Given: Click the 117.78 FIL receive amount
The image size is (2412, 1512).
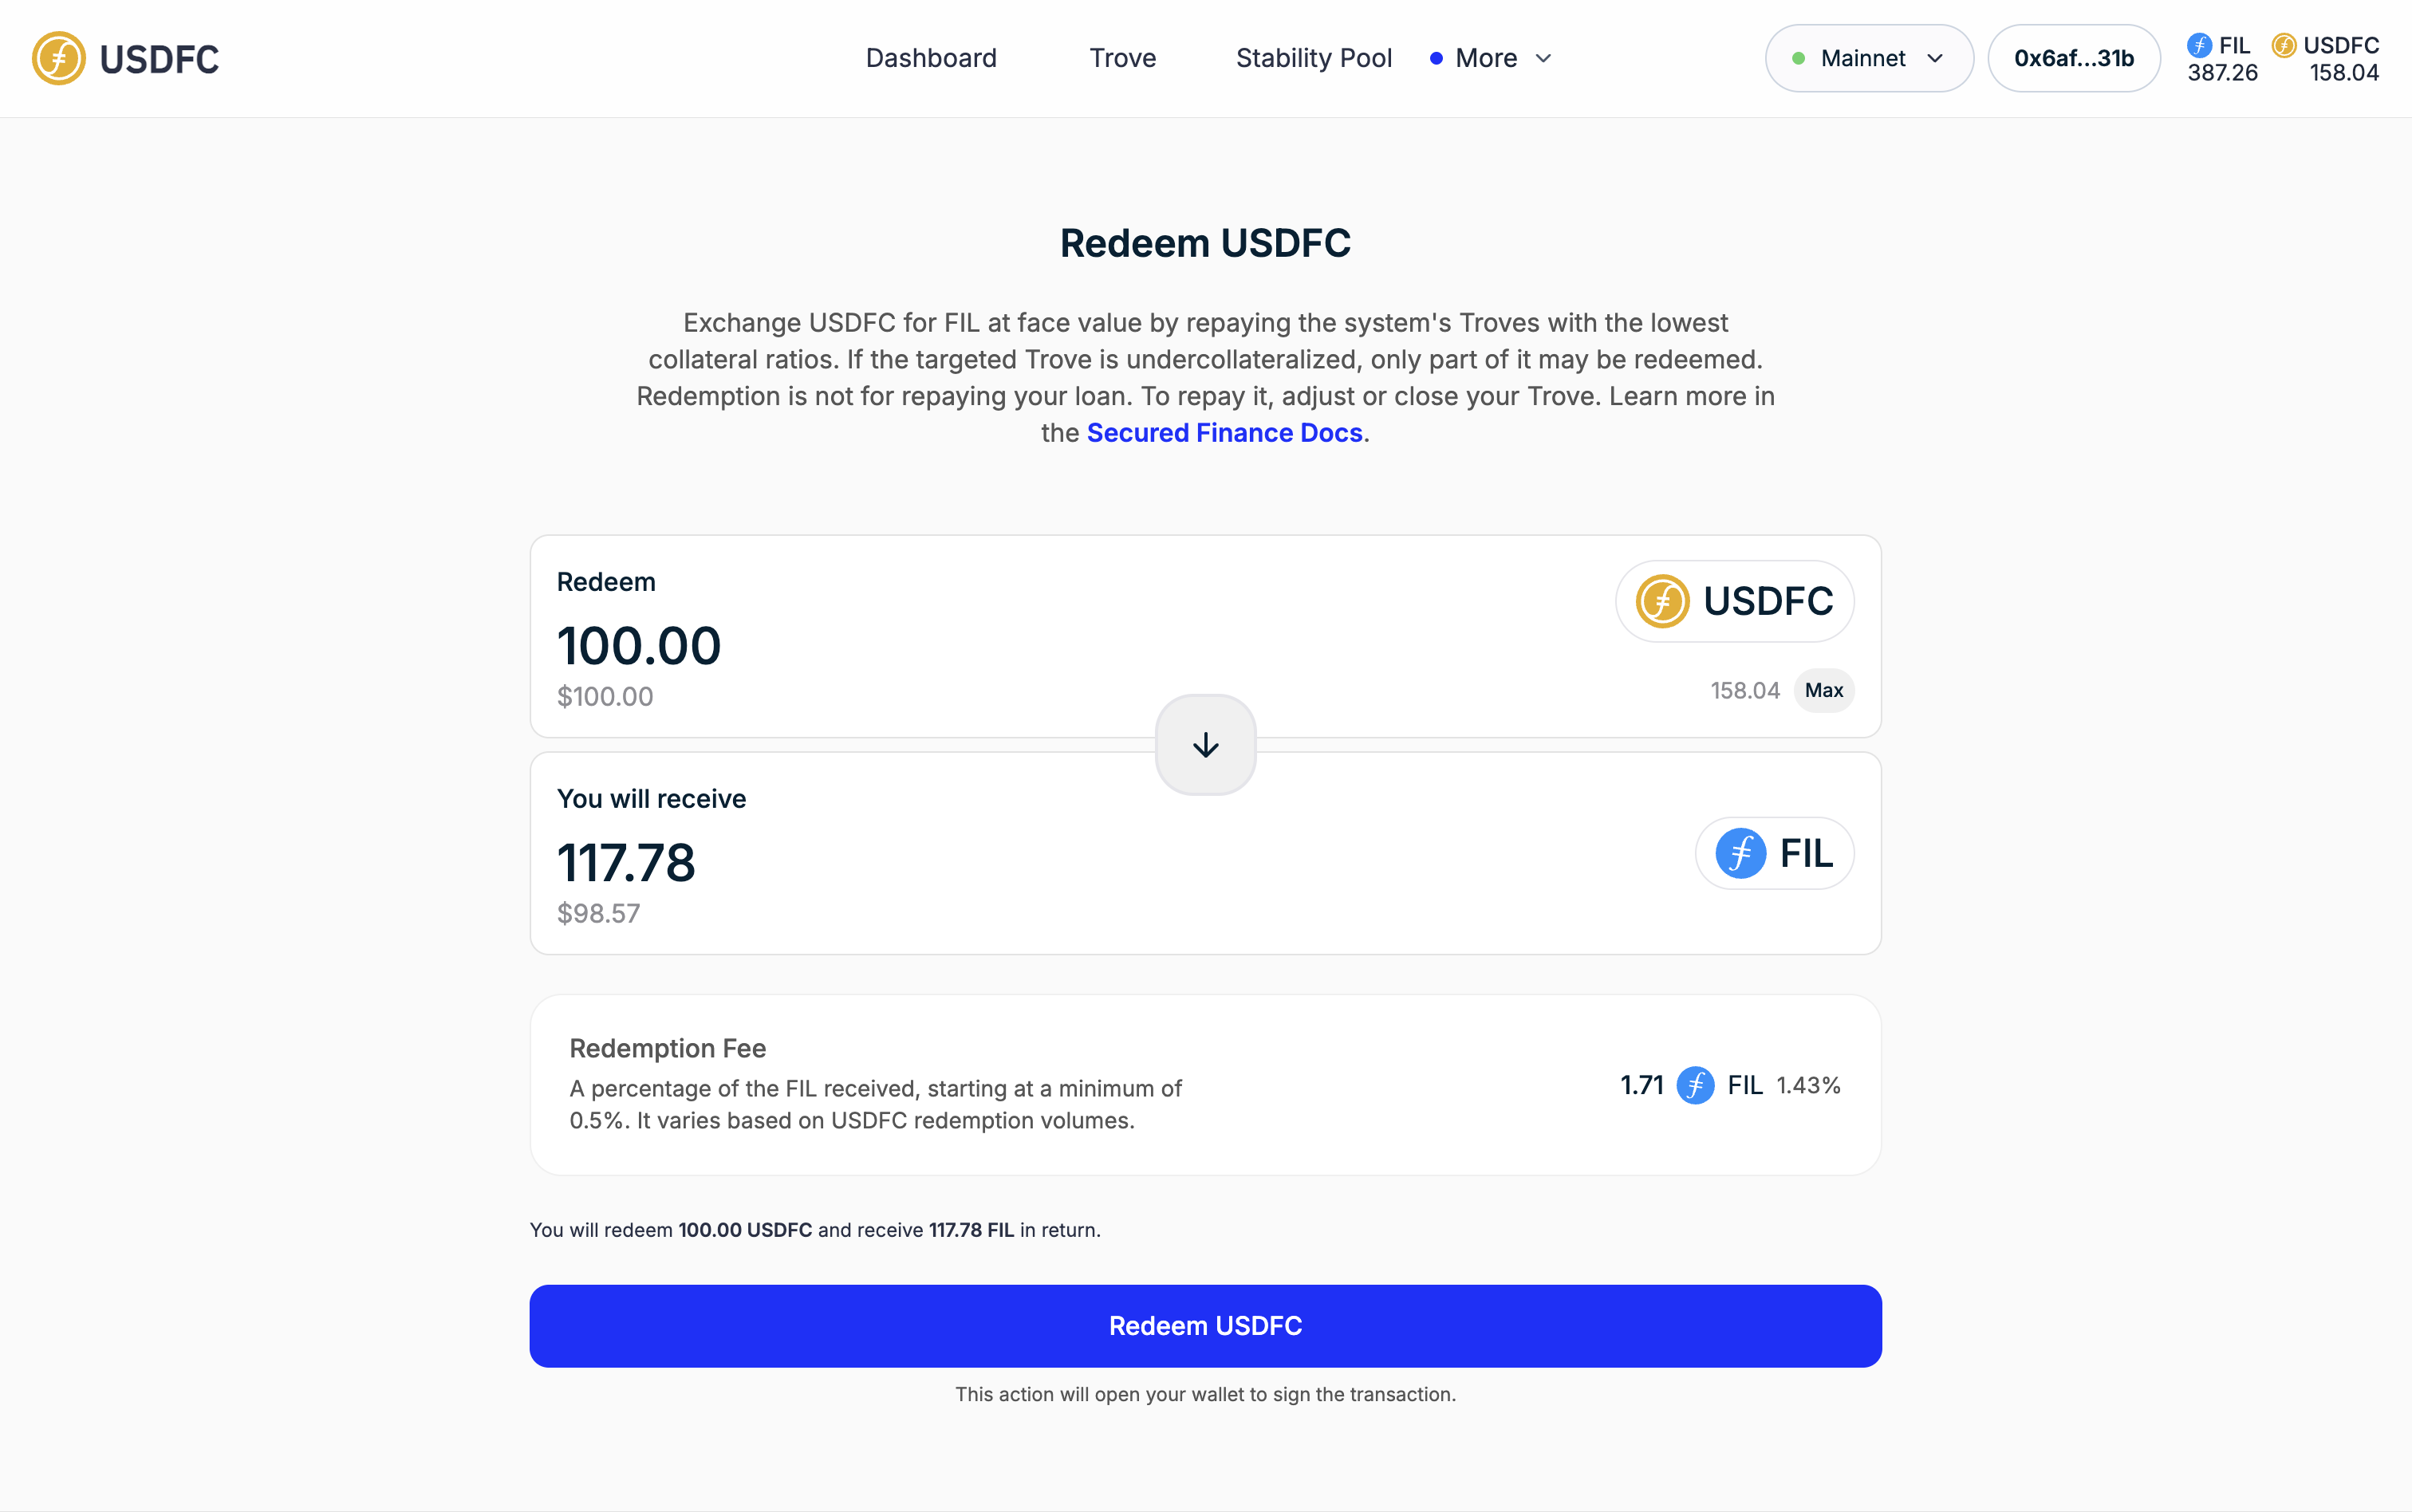Looking at the screenshot, I should (x=625, y=863).
